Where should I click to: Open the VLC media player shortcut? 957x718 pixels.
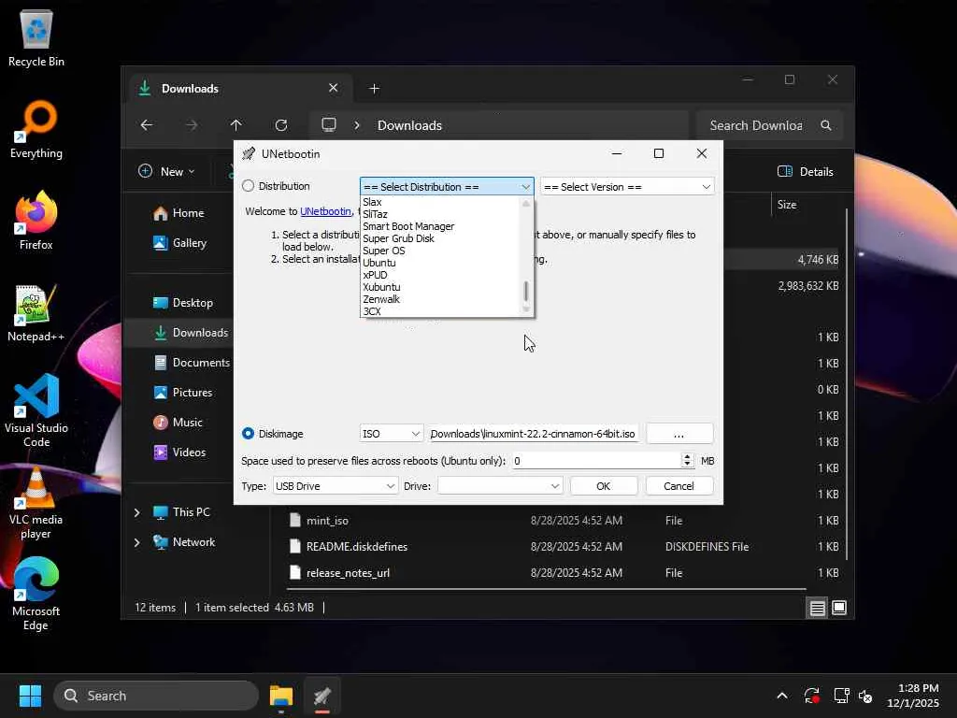coord(36,503)
